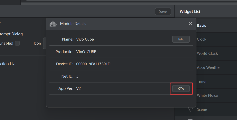Screen dimensions: 237x120
Task: Click the Module Details title text
Action: point(73,24)
